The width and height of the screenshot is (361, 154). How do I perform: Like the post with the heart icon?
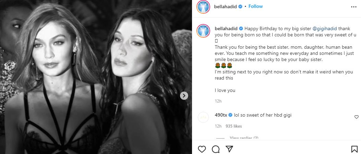202,149
